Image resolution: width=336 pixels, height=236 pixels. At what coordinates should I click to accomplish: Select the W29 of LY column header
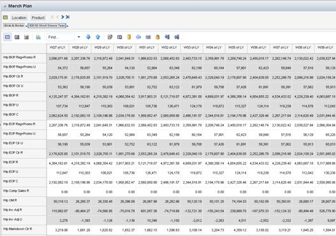[x=102, y=48]
